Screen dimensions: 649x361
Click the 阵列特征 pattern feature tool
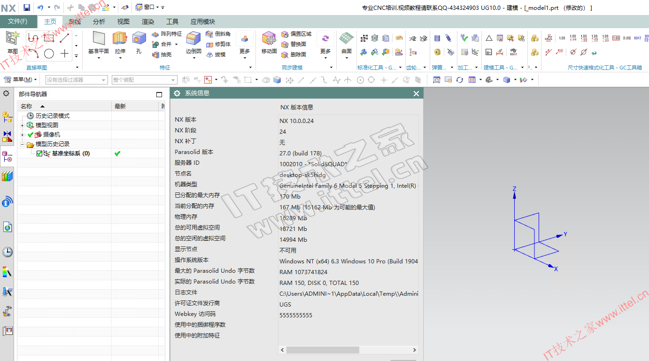pos(167,34)
